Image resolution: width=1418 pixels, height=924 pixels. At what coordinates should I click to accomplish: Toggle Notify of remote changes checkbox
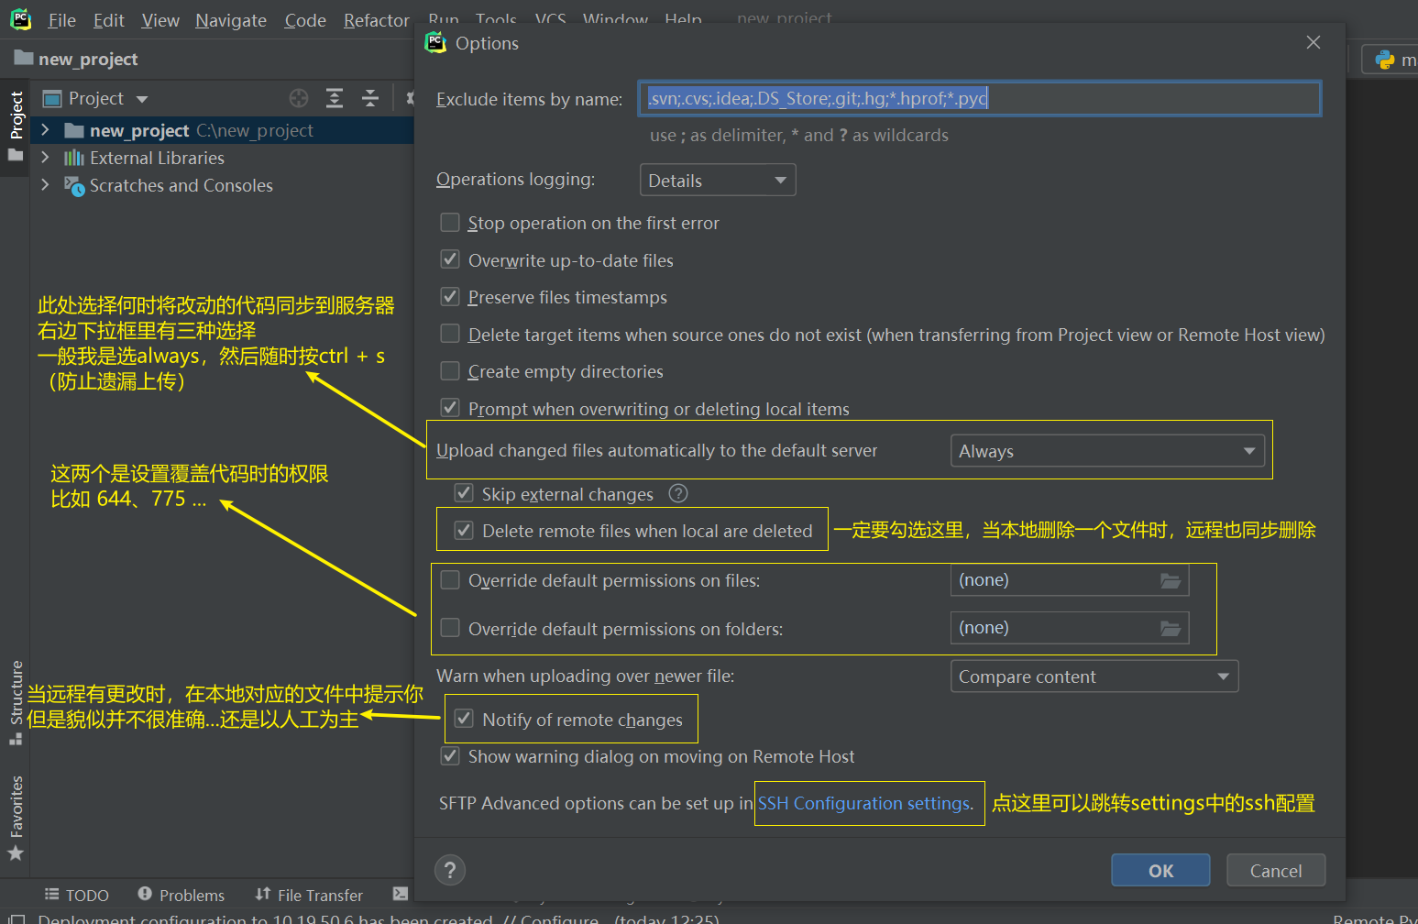pyautogui.click(x=464, y=720)
